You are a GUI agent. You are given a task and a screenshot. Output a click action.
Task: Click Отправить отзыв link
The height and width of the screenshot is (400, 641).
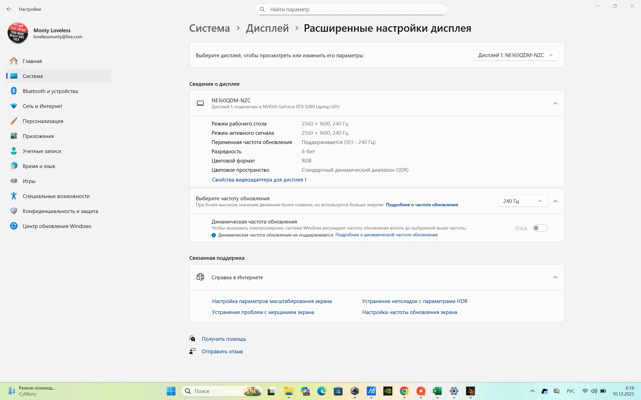tap(222, 351)
